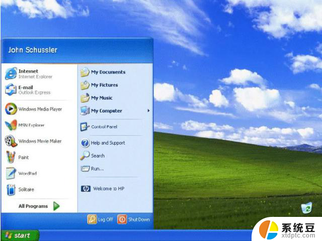322x241 pixels.
Task: Click the My Computer label
Action: [x=107, y=111]
